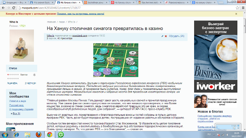
Task: Close the yellow contest notification bar
Action: (x=243, y=15)
